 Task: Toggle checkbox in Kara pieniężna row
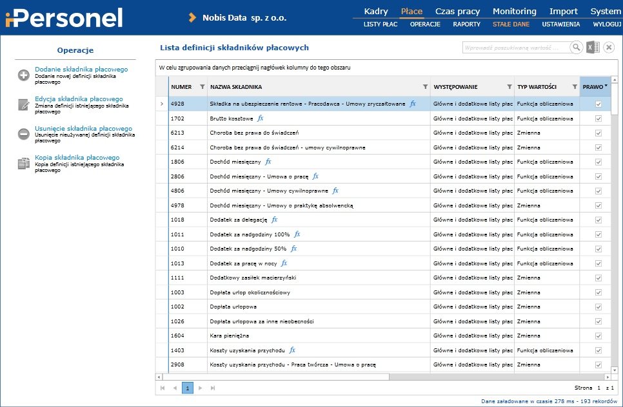point(598,336)
